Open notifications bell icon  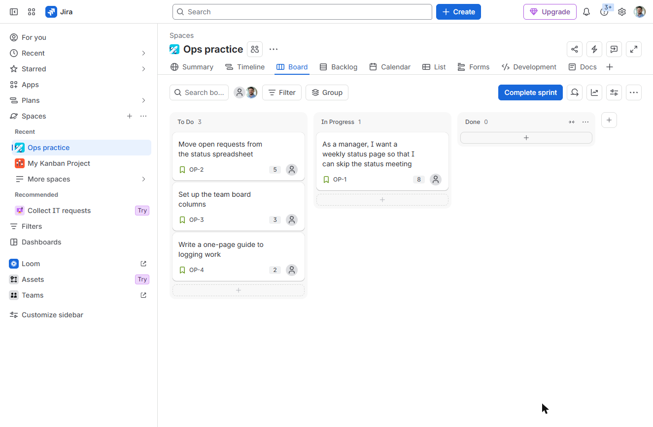click(586, 12)
